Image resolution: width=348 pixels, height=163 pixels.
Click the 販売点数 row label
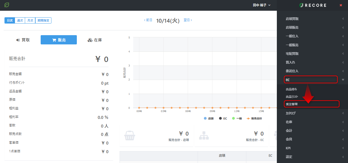15,134
